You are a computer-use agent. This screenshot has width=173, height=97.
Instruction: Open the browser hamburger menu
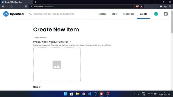(x=170, y=6)
